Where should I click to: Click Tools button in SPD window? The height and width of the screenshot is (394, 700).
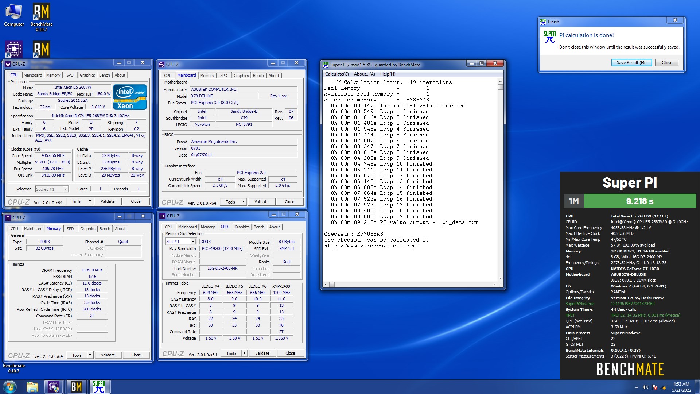(x=231, y=353)
